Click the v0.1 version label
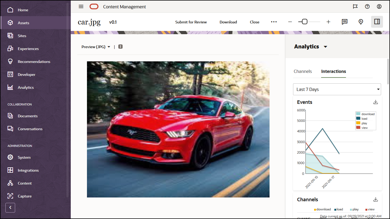390x219 pixels. click(113, 22)
